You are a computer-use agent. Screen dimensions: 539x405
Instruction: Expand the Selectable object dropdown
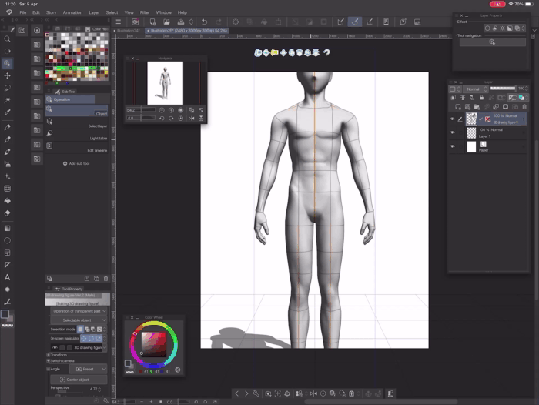point(79,320)
